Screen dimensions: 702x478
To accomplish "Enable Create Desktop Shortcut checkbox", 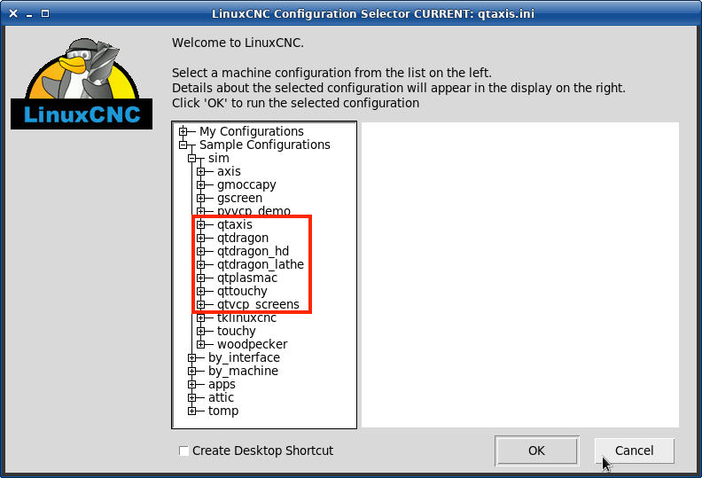I will (x=183, y=451).
